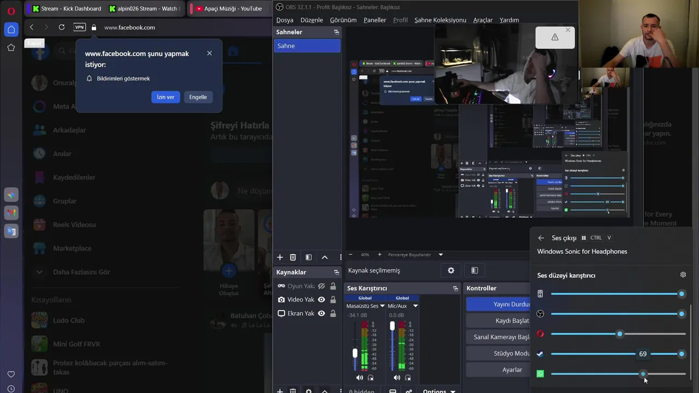This screenshot has width=699, height=393.
Task: Undock the Ses Karıştırıcı panel
Action: 455,288
